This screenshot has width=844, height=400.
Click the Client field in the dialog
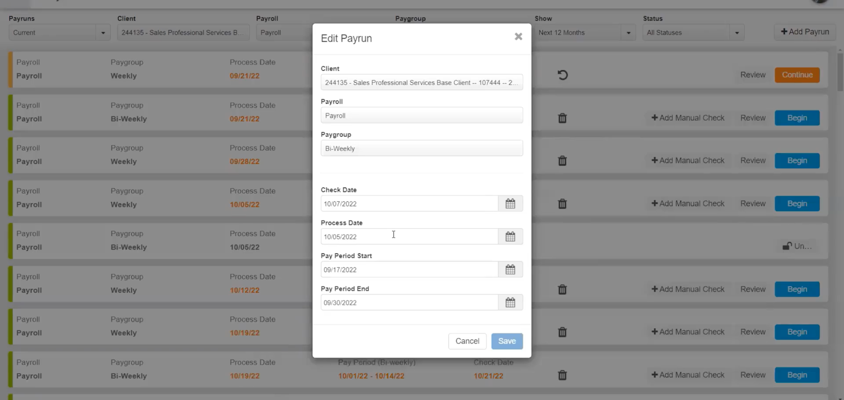[421, 82]
